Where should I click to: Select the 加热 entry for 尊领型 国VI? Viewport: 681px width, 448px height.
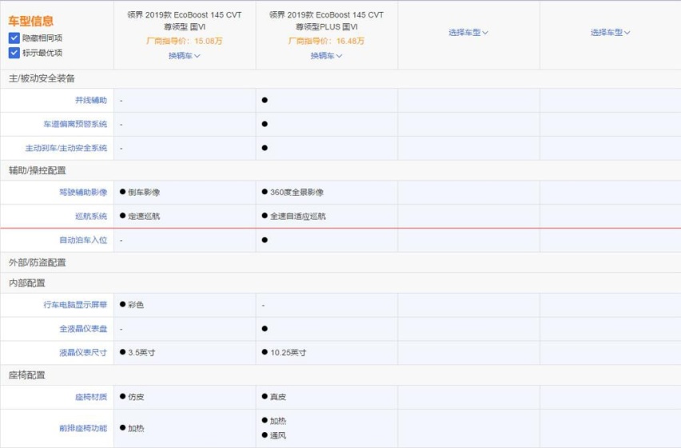(132, 429)
